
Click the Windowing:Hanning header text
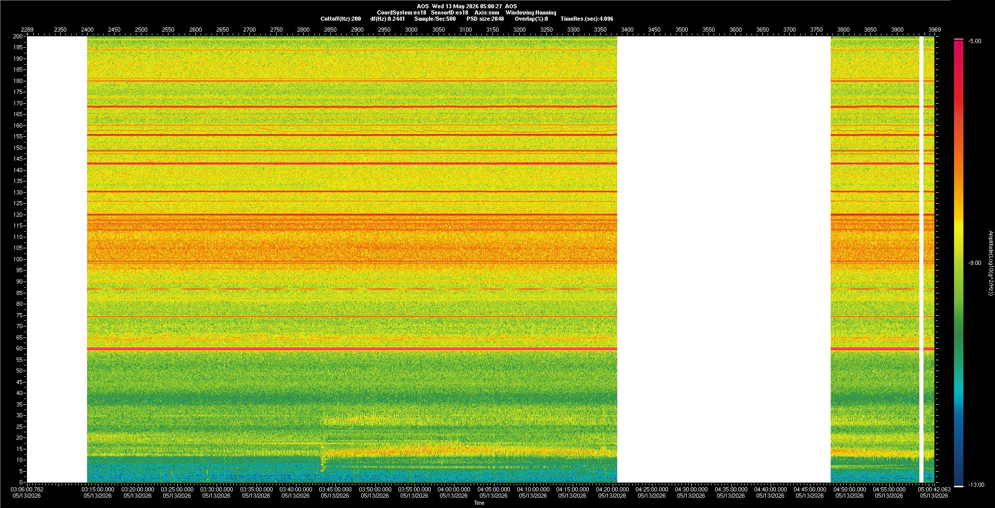(531, 12)
